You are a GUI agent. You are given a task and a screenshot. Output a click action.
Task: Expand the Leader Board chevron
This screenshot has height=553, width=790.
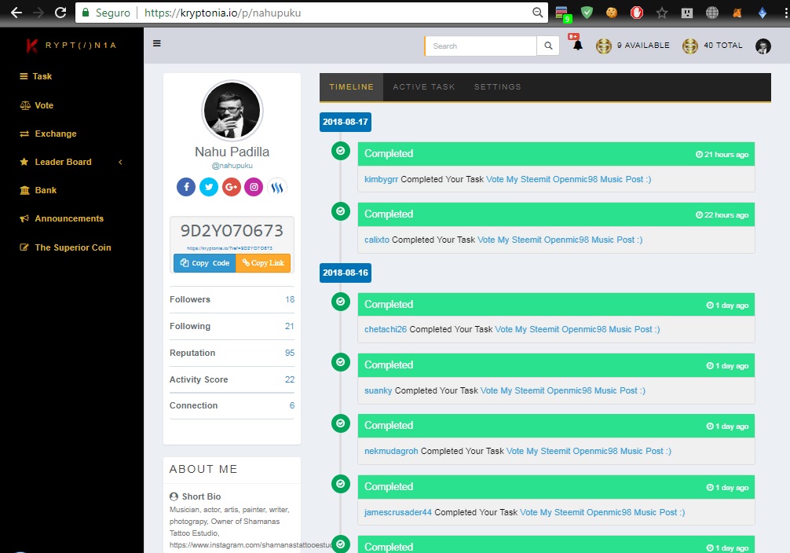tap(120, 162)
